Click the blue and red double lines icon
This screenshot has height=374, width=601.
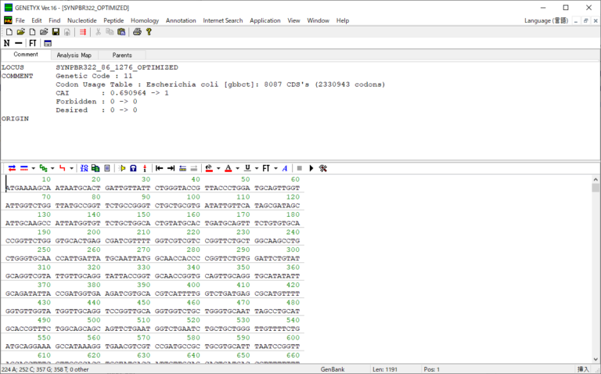pyautogui.click(x=23, y=168)
